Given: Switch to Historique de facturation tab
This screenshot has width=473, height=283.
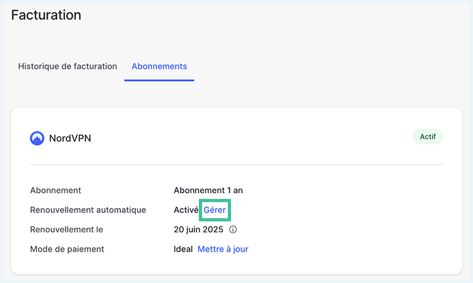Looking at the screenshot, I should point(68,66).
